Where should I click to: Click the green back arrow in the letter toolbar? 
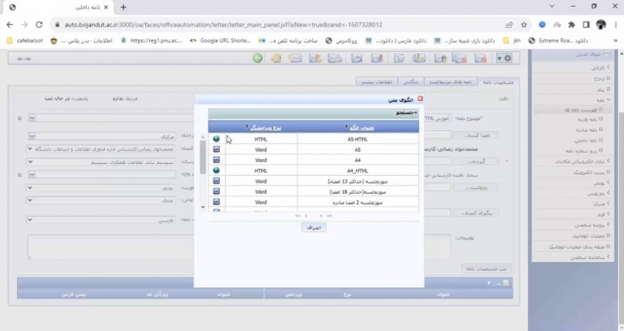258,59
